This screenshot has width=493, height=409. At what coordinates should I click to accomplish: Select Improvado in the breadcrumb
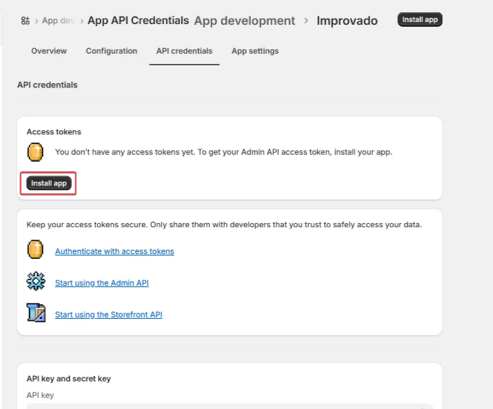tap(347, 21)
